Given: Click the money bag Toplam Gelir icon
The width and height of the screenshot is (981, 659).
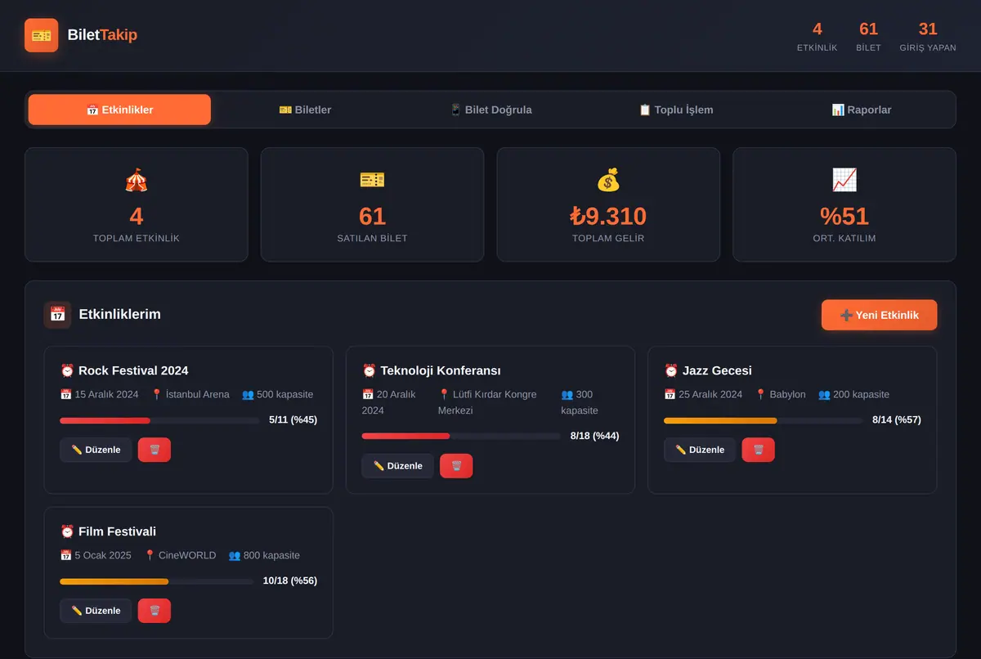Looking at the screenshot, I should coord(608,180).
